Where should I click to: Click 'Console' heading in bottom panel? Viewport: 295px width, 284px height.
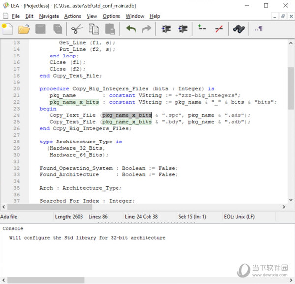pos(13,229)
